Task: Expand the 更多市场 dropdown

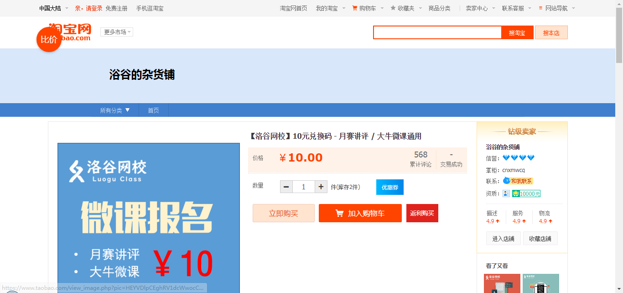Action: pyautogui.click(x=117, y=32)
